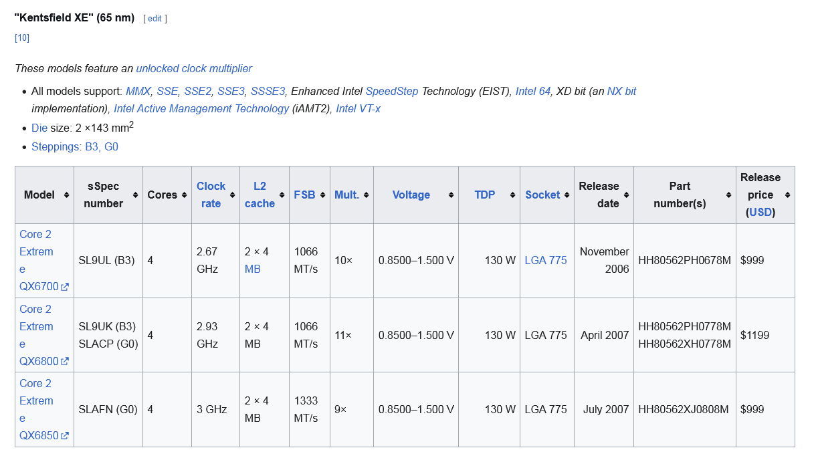Select the SL9UL (B3) cell
Screen dimensions: 814x464
[107, 261]
